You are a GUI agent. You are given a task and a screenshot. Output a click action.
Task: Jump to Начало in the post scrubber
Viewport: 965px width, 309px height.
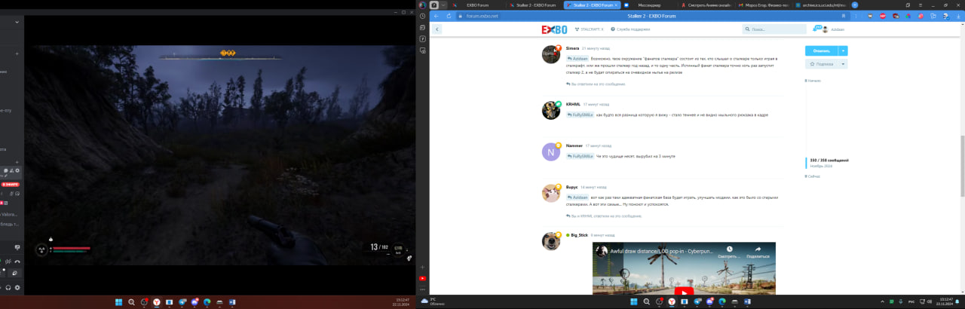[x=814, y=81]
